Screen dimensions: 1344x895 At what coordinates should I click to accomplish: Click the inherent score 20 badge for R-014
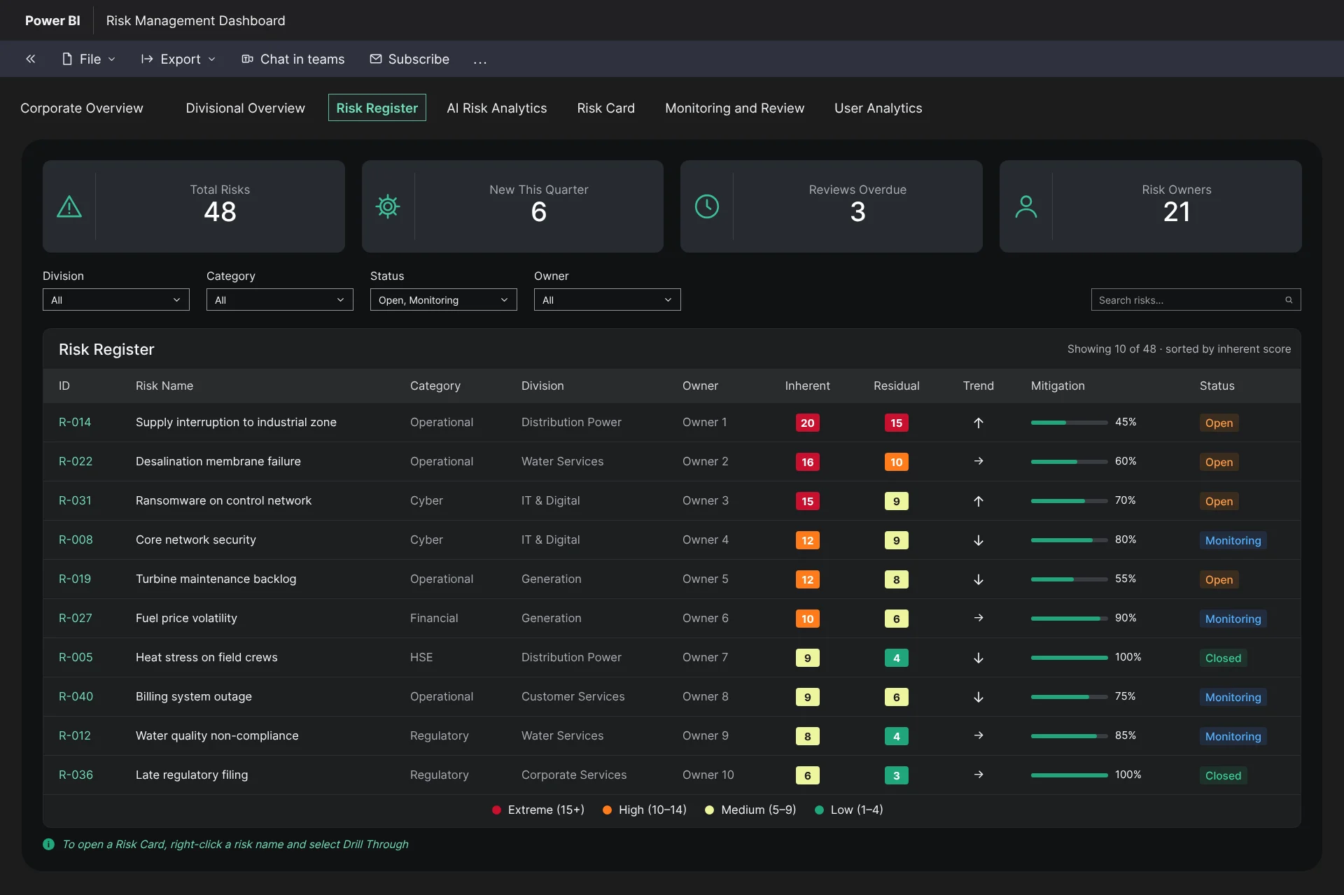tap(807, 423)
